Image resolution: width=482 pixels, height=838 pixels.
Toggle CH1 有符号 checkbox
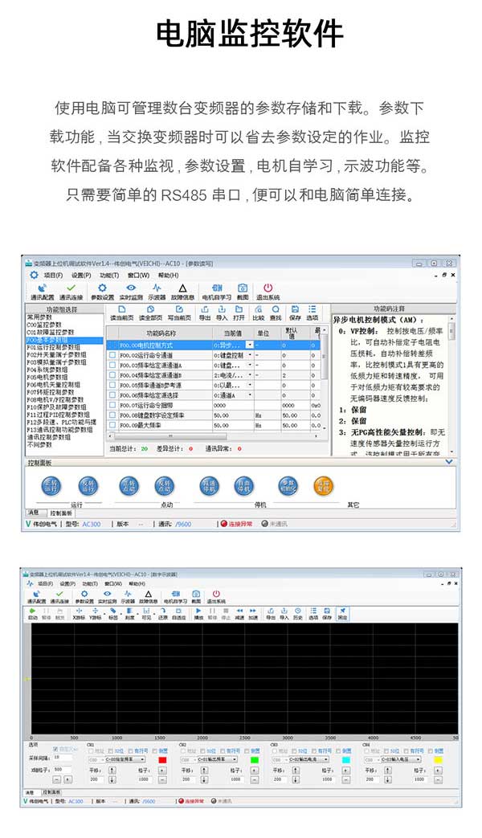pos(130,751)
